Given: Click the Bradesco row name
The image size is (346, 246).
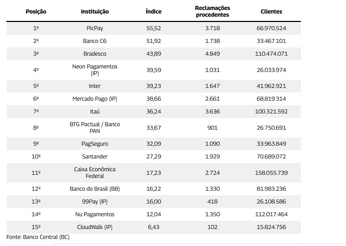Looking at the screenshot, I should pyautogui.click(x=95, y=54).
